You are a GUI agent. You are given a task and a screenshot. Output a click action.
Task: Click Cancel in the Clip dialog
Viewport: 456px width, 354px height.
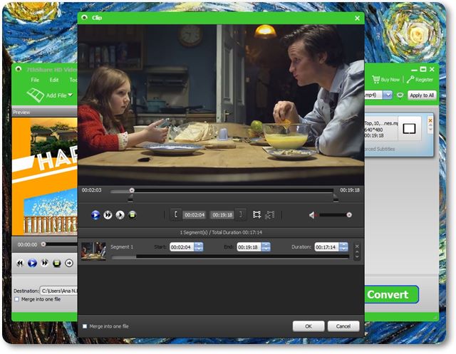343,326
